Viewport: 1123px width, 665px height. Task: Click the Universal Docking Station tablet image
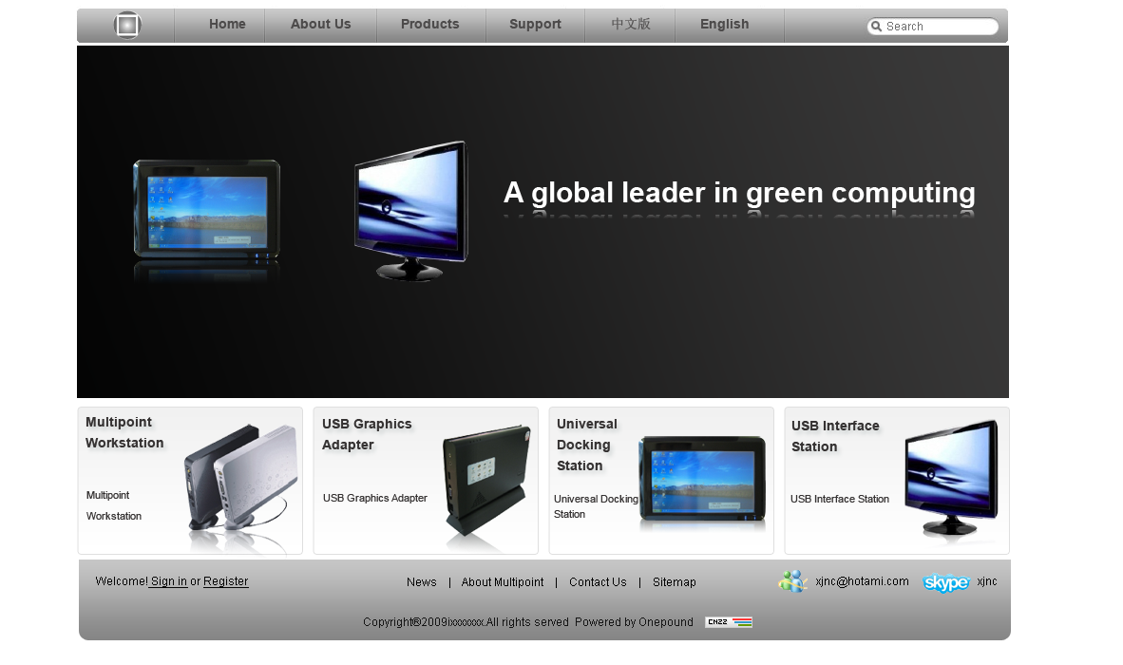point(702,480)
